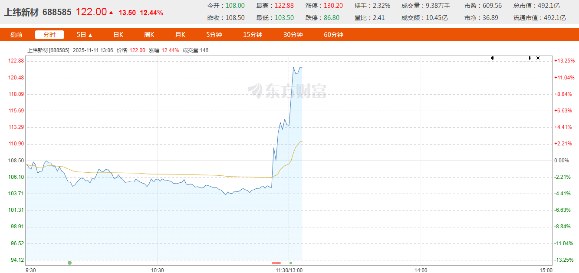Select the 分时 tab
The height and width of the screenshot is (273, 579).
click(x=49, y=35)
